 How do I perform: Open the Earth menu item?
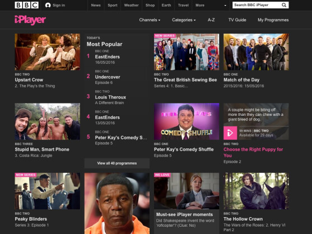166,6
